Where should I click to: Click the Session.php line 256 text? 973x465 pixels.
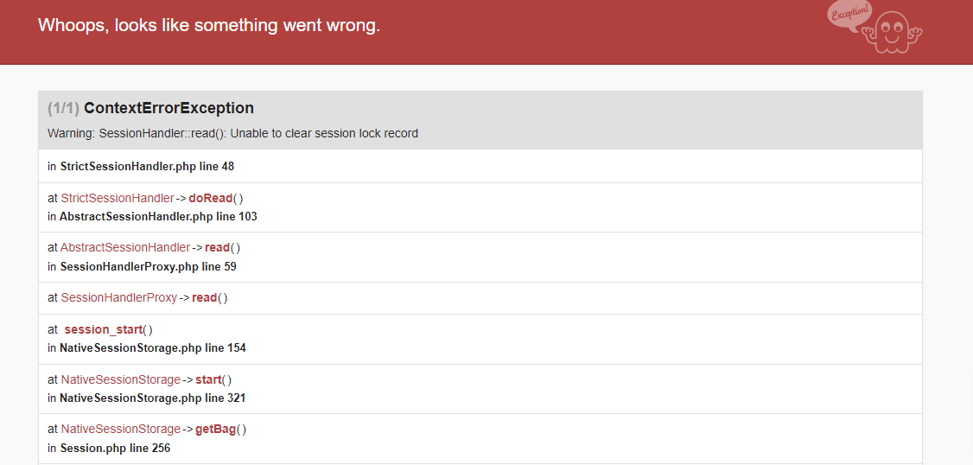[115, 448]
